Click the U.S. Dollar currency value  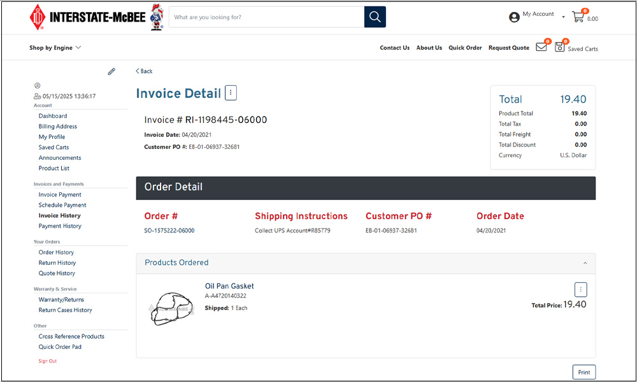(573, 155)
